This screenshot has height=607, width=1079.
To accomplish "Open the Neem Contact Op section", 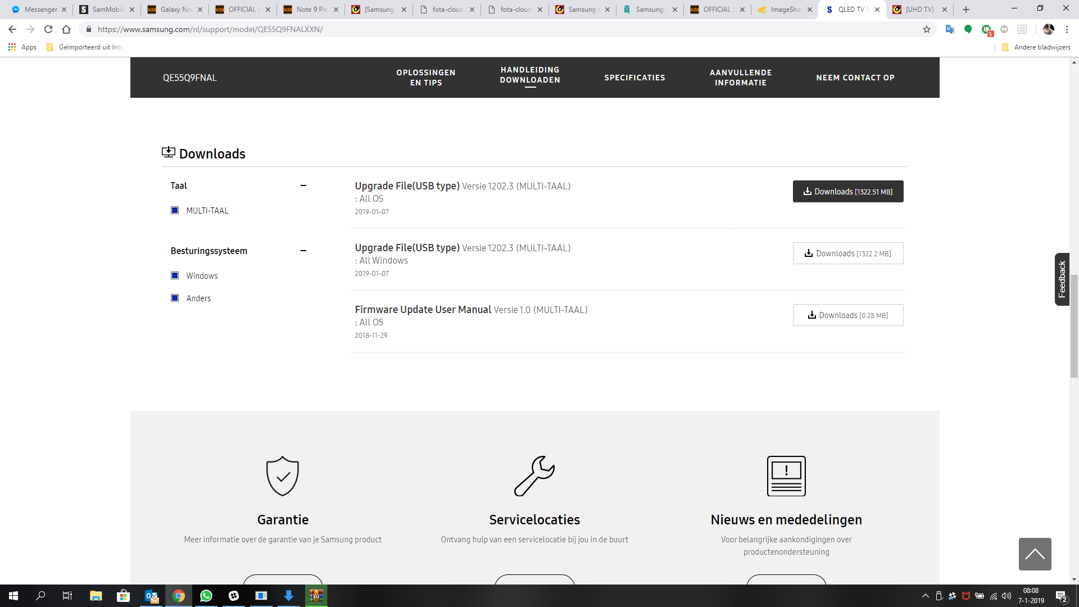I will 855,78.
